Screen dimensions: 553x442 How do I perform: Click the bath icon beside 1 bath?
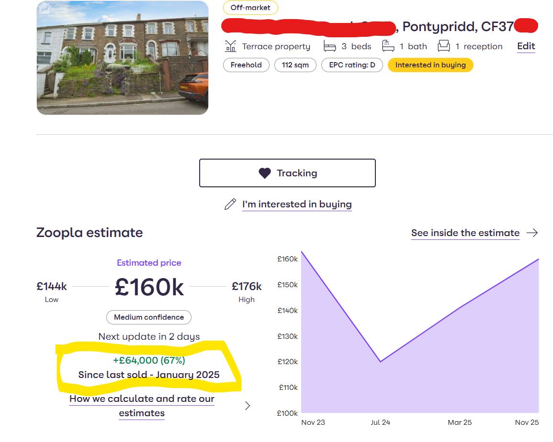pyautogui.click(x=388, y=46)
